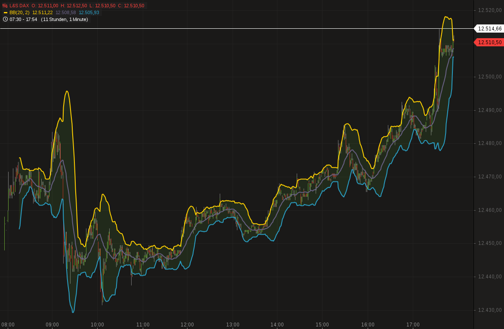Click the clock icon before 07:30 - 17:54
Screen dimensions: 504x329
5,19
